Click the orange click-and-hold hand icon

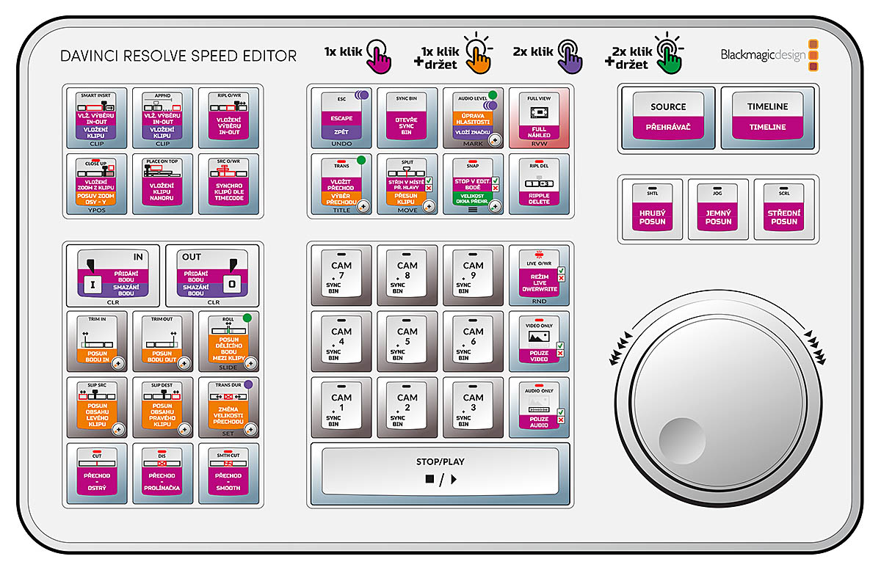click(x=478, y=53)
